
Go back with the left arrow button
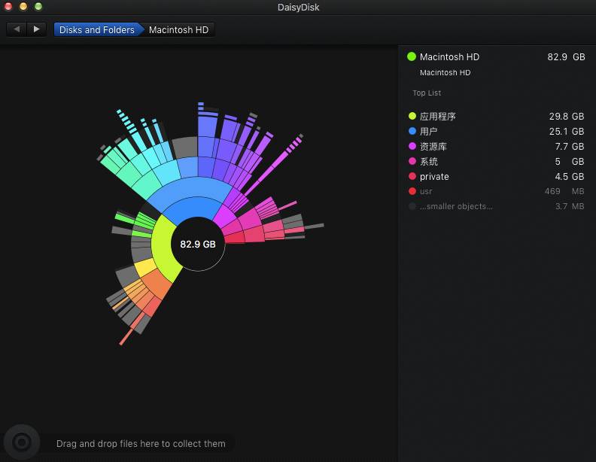point(17,29)
